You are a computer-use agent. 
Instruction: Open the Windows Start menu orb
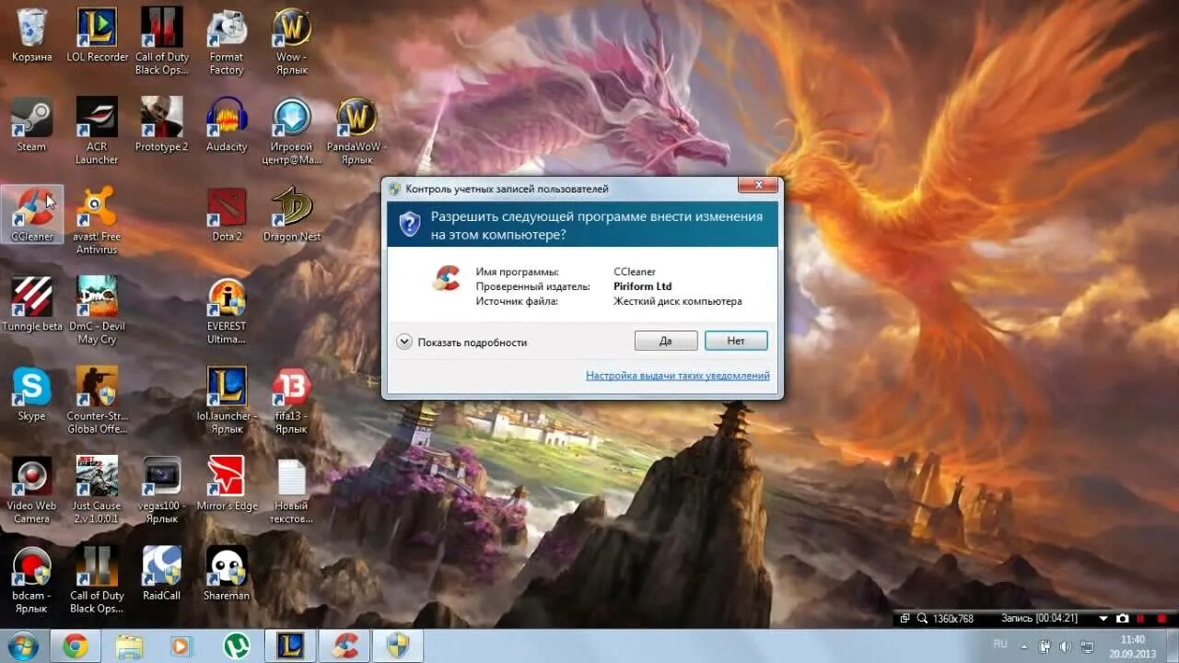coord(21,646)
